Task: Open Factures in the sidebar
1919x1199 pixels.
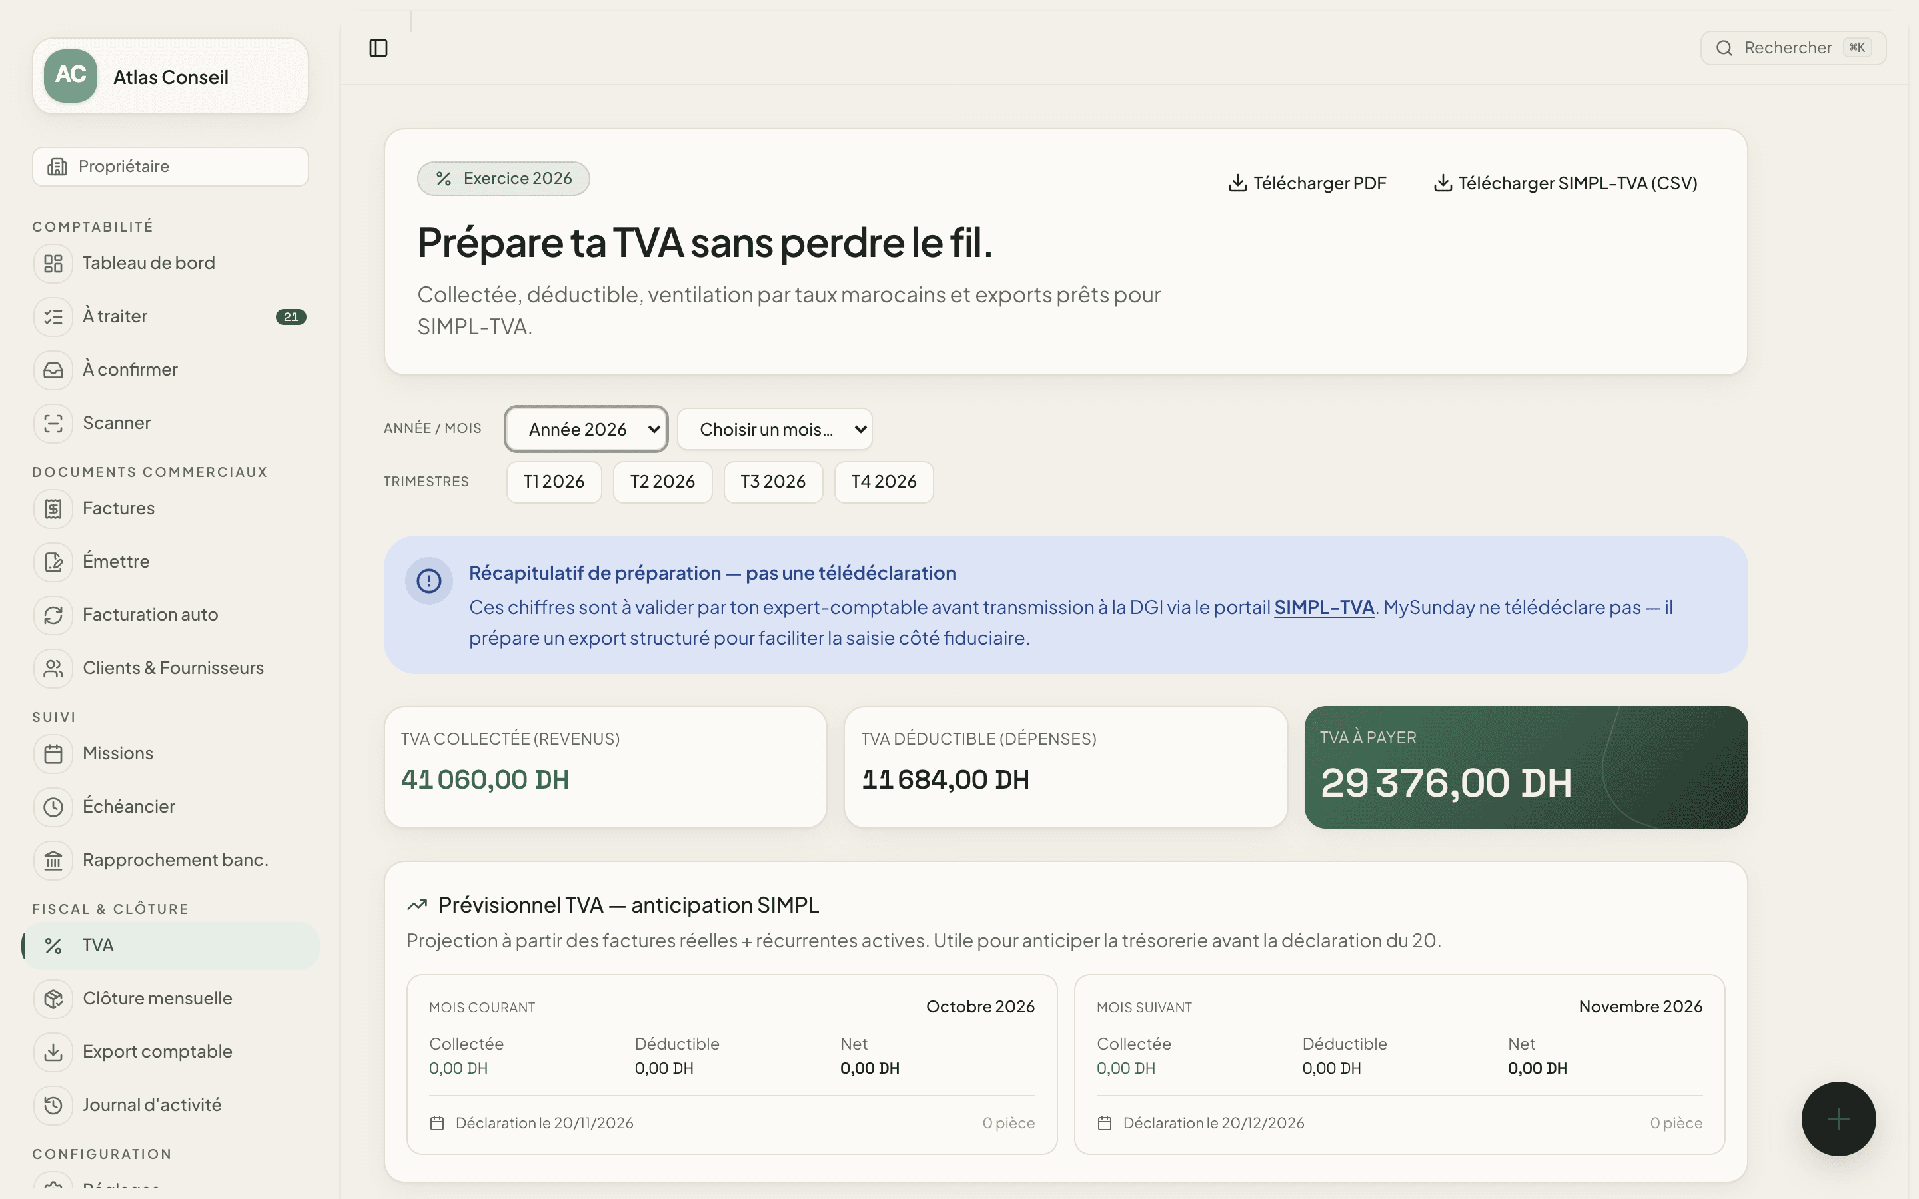Action: [171, 508]
